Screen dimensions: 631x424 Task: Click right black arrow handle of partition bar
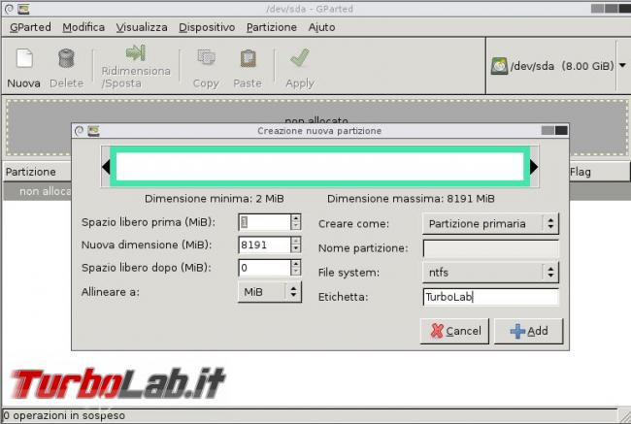(534, 167)
